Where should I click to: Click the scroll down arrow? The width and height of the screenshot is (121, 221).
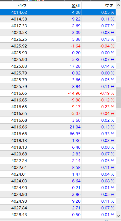coord(118,216)
